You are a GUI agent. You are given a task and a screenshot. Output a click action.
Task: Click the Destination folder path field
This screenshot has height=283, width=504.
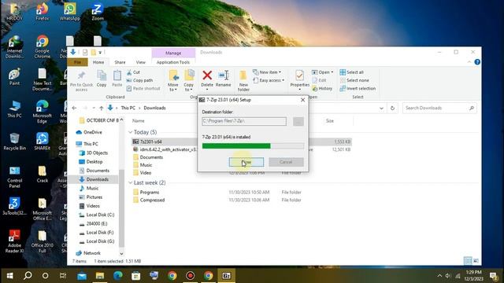coord(244,121)
